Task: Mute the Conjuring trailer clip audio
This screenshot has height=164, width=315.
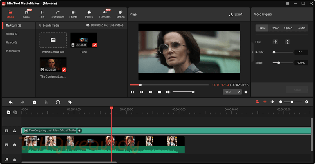Action: click(80, 131)
